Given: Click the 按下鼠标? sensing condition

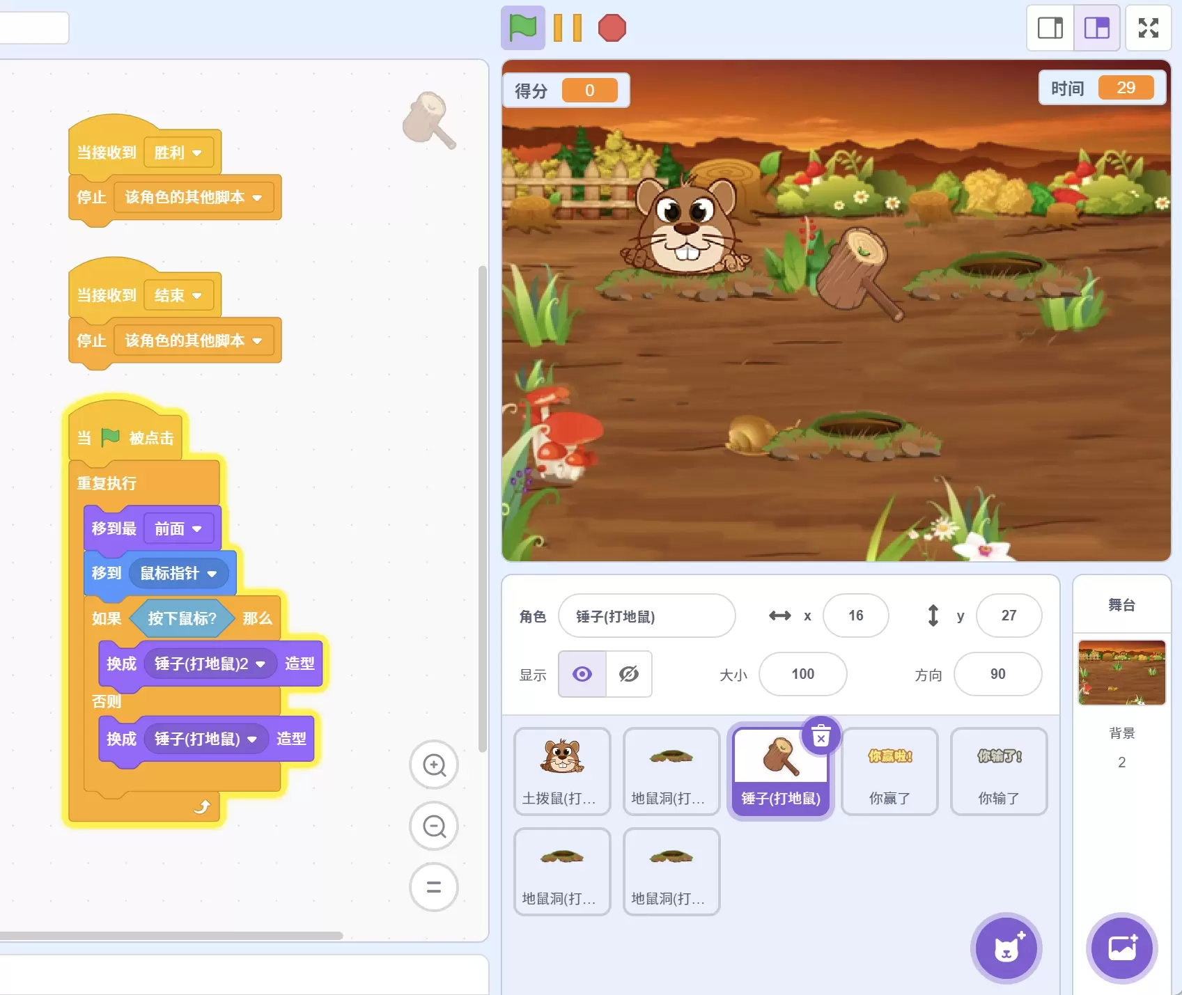Looking at the screenshot, I should pyautogui.click(x=182, y=618).
